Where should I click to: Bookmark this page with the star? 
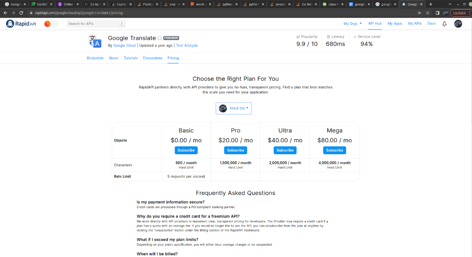pyautogui.click(x=428, y=13)
